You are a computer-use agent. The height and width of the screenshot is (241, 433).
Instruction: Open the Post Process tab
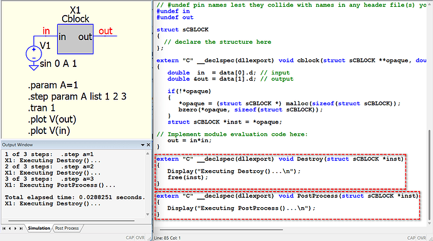click(x=67, y=228)
